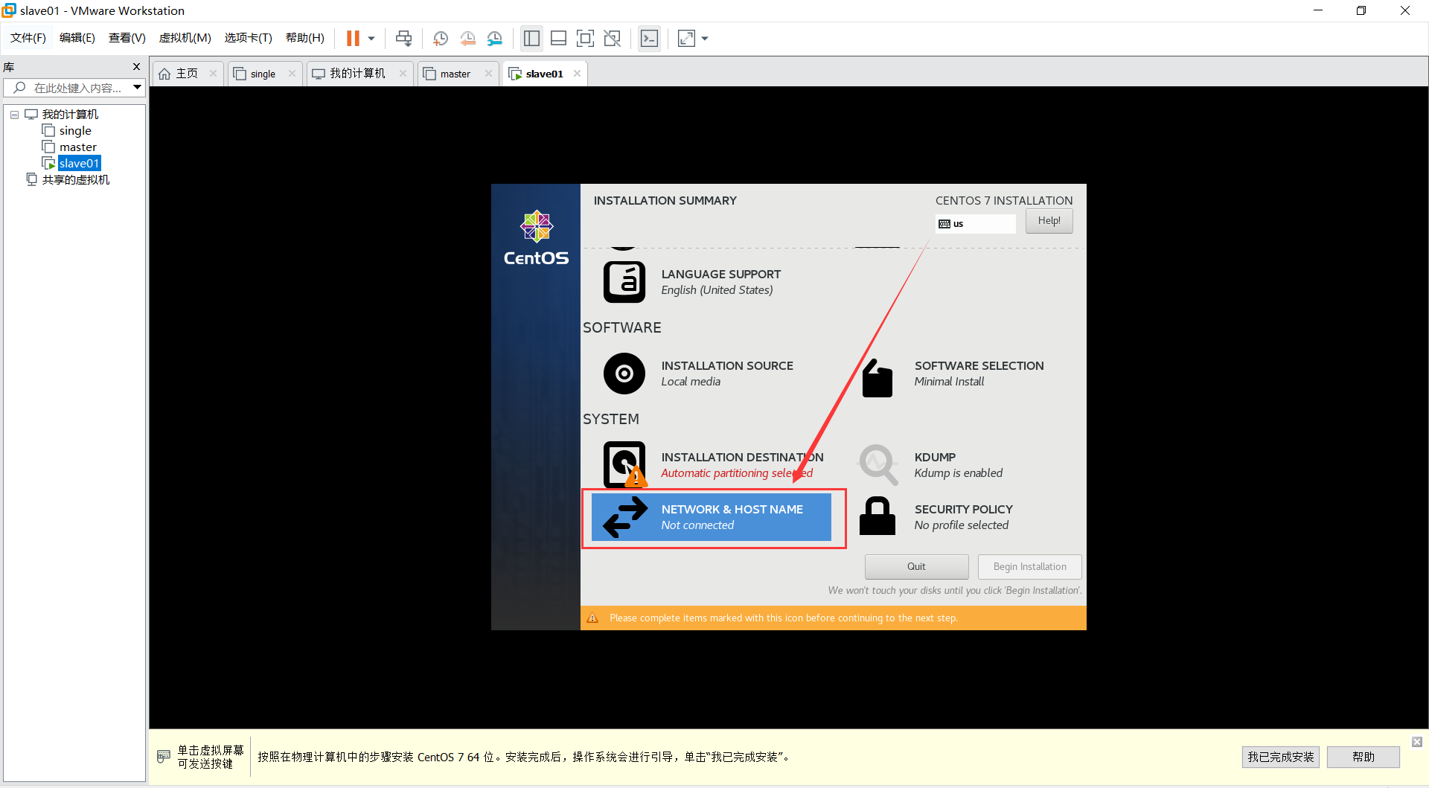Close the yellow install hint bar
The width and height of the screenshot is (1429, 788).
tap(1417, 742)
